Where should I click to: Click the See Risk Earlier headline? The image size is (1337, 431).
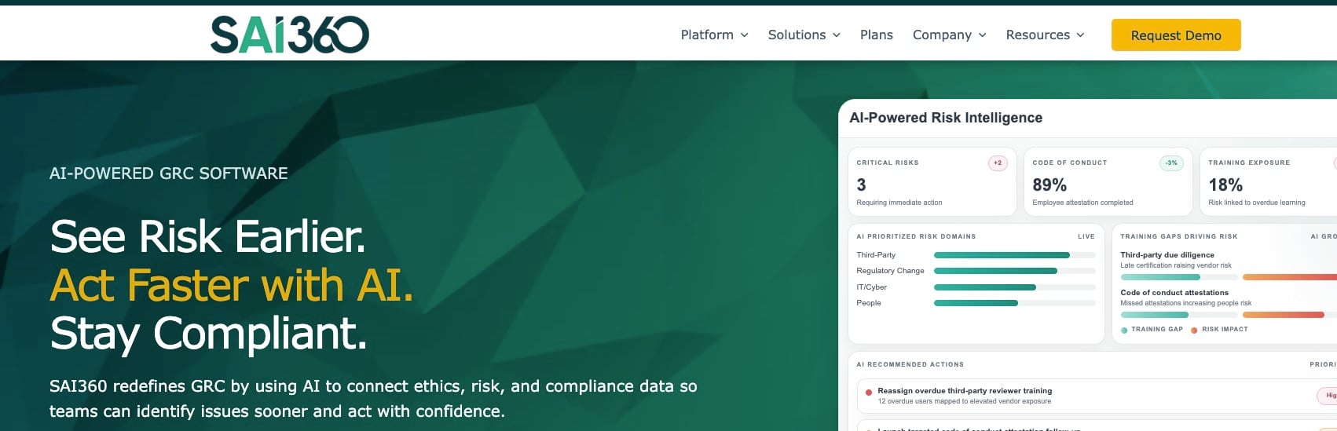[208, 236]
